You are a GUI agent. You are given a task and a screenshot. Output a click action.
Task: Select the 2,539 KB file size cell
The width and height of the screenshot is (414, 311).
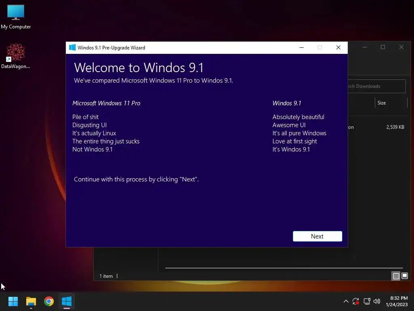click(395, 127)
